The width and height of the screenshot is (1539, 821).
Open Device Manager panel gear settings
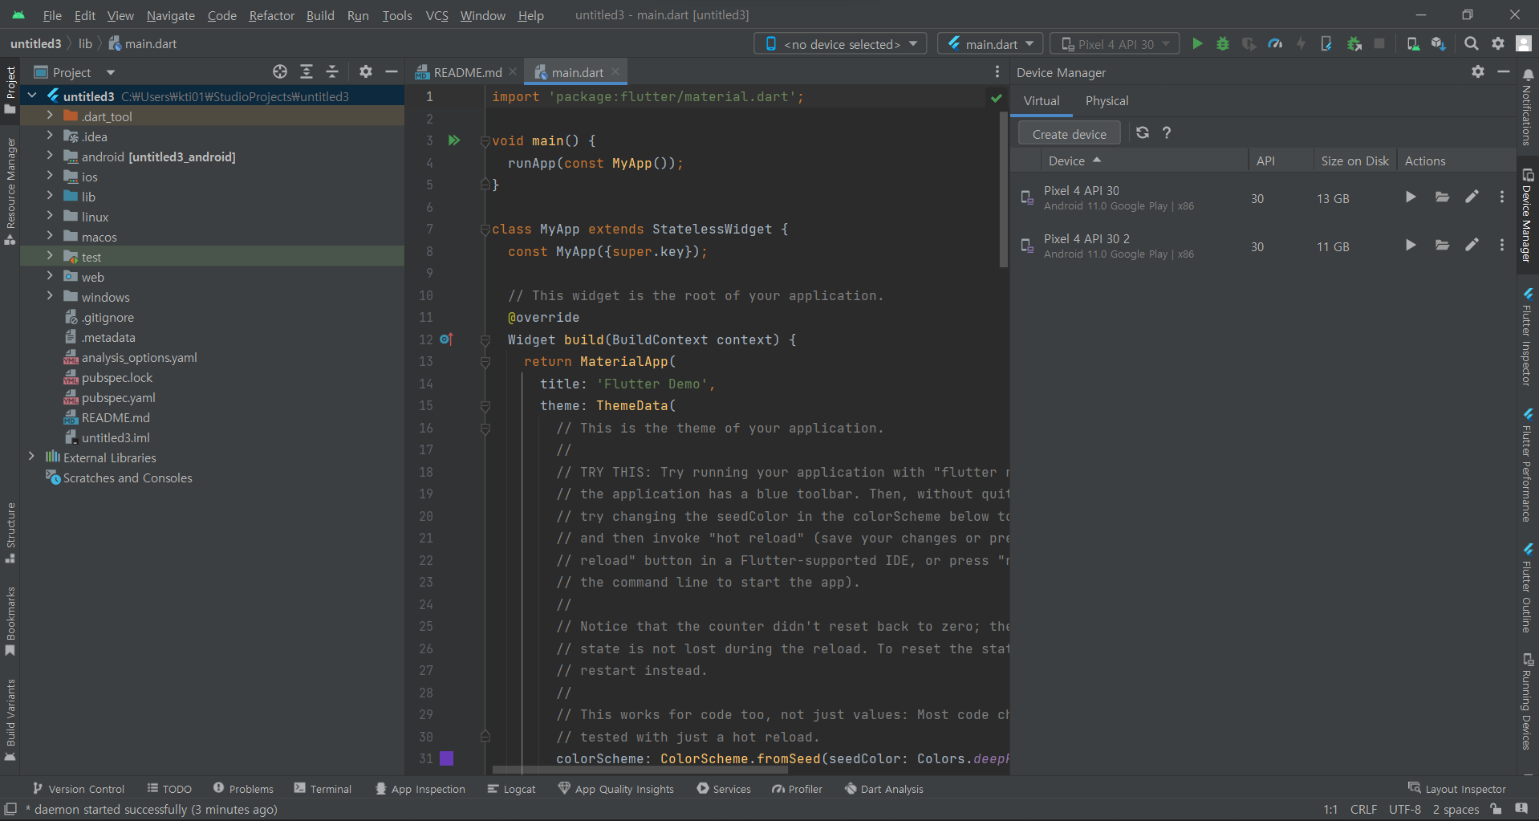pyautogui.click(x=1478, y=72)
